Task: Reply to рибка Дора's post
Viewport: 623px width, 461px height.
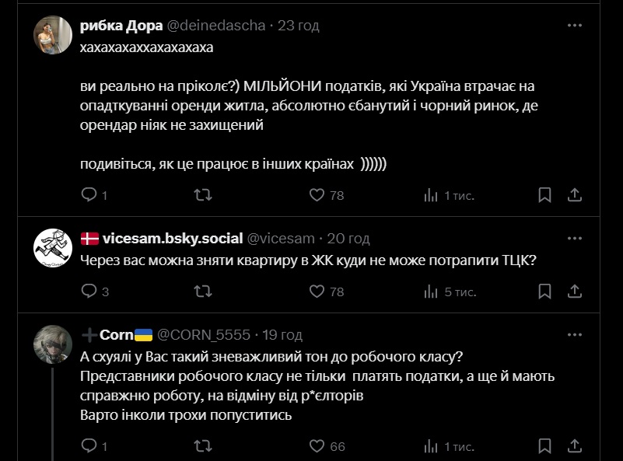Action: pyautogui.click(x=89, y=194)
